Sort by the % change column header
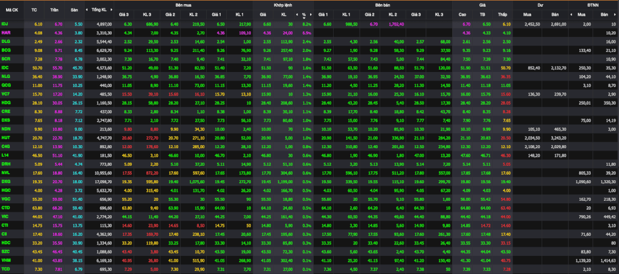The width and height of the screenshot is (619, 274). pyautogui.click(x=304, y=15)
